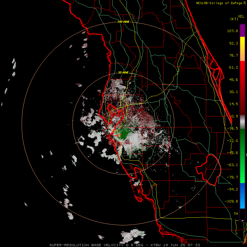Image resolution: width=247 pixels, height=247 pixels.
Task: Click the -63.1 velocity scale value
Action: point(232,165)
